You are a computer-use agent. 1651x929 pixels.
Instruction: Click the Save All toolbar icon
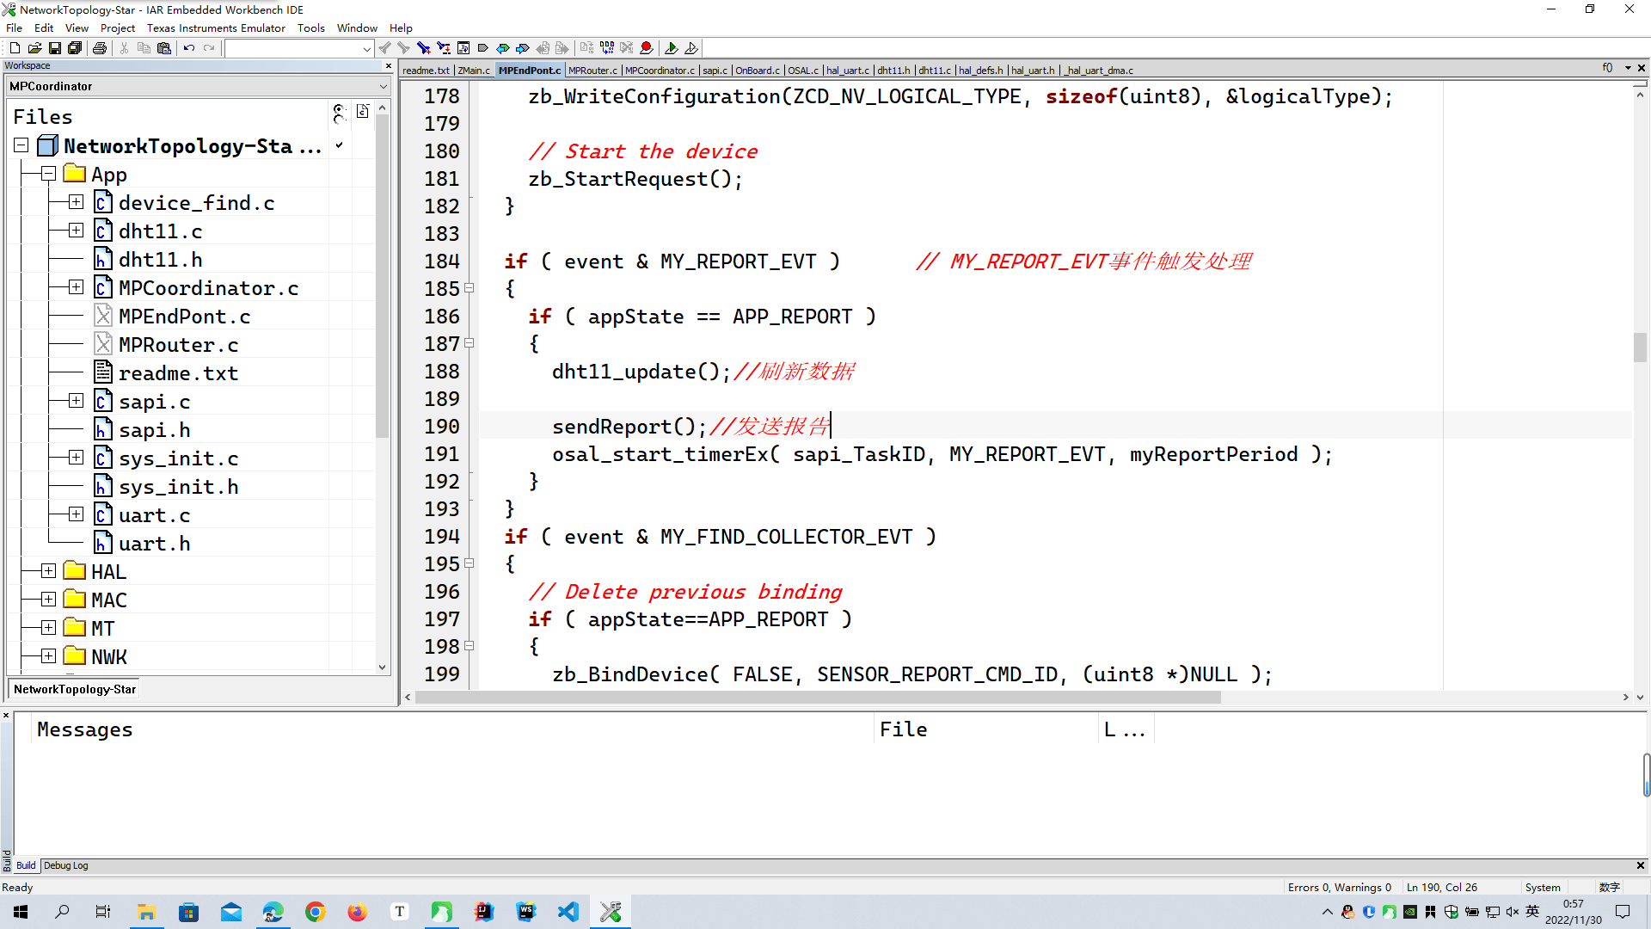click(x=75, y=48)
